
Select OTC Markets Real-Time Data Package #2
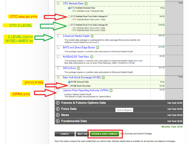[x=69, y=25]
